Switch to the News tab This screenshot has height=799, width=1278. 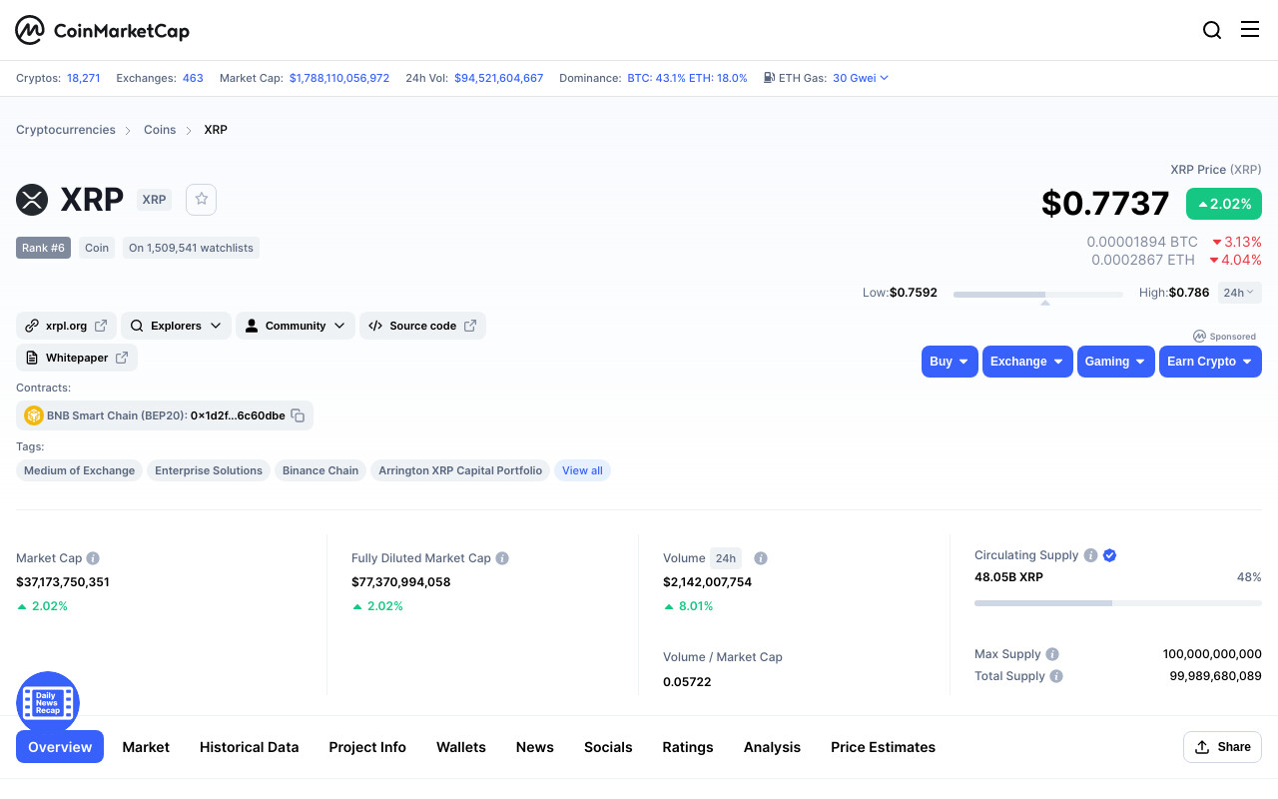click(x=535, y=747)
